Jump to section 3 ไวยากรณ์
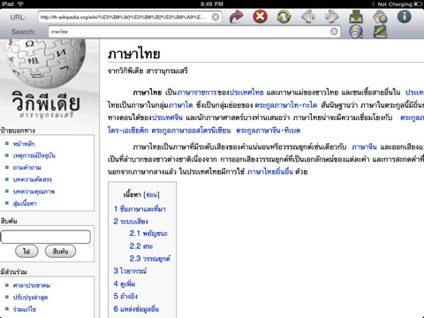The width and height of the screenshot is (424, 318). click(x=130, y=271)
